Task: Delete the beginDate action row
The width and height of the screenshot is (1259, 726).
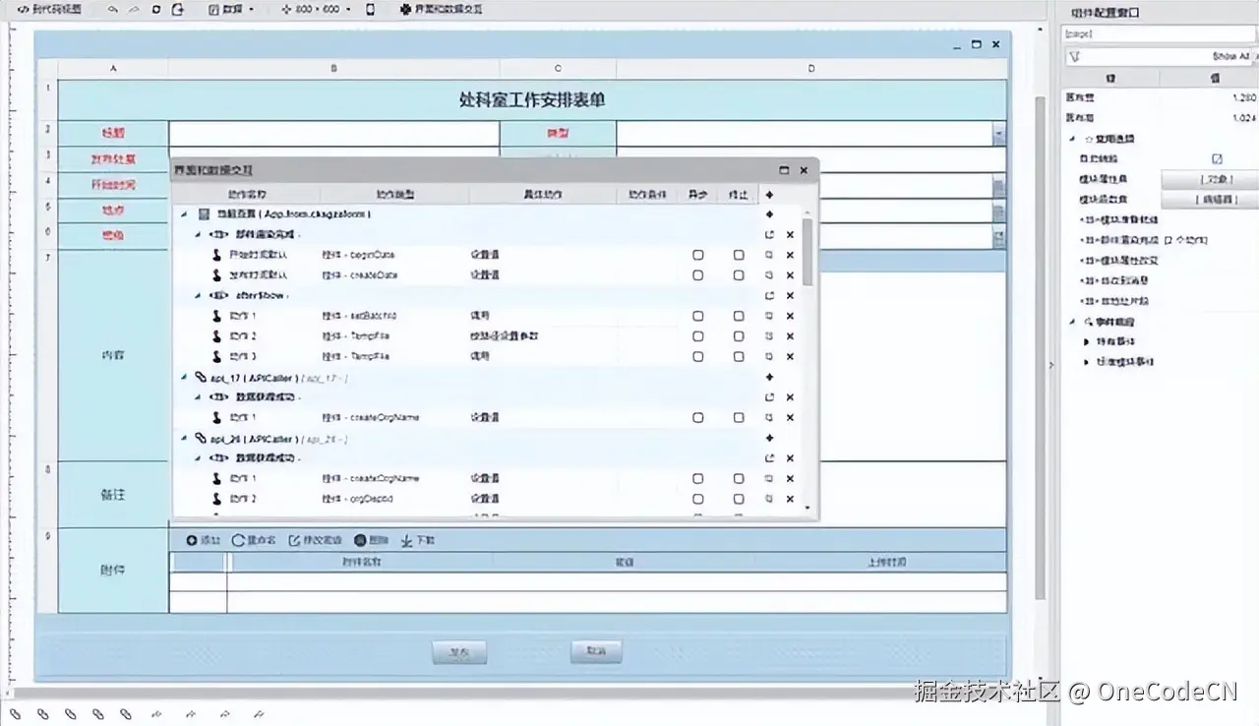Action: tap(790, 255)
